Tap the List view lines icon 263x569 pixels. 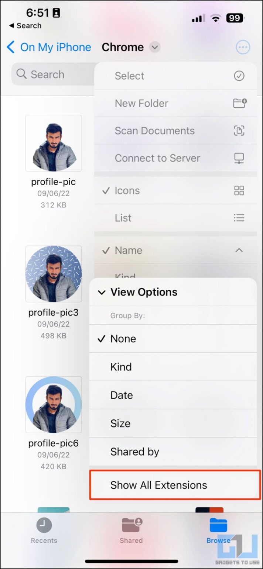pyautogui.click(x=239, y=218)
